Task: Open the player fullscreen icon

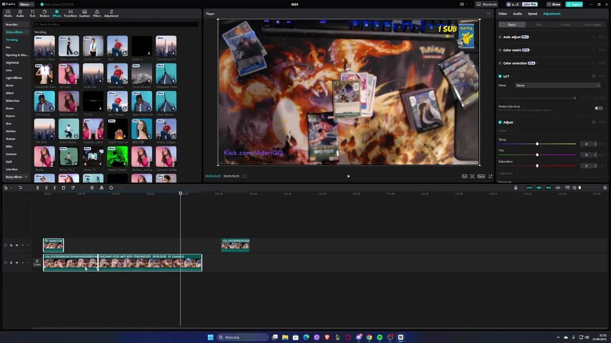Action: click(x=490, y=176)
